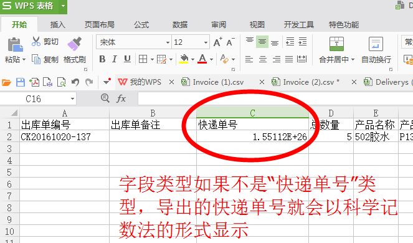
Task: Click the 复制 copy icon
Action: click(36, 59)
